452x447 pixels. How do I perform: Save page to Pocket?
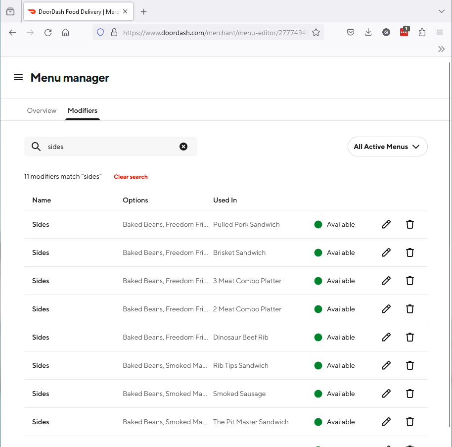351,32
